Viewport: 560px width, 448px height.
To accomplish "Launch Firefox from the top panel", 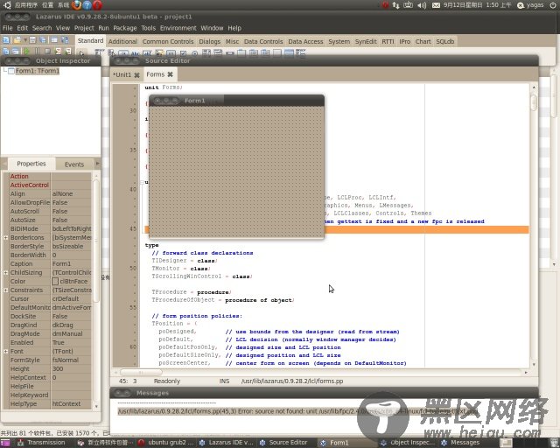I will 76,5.
